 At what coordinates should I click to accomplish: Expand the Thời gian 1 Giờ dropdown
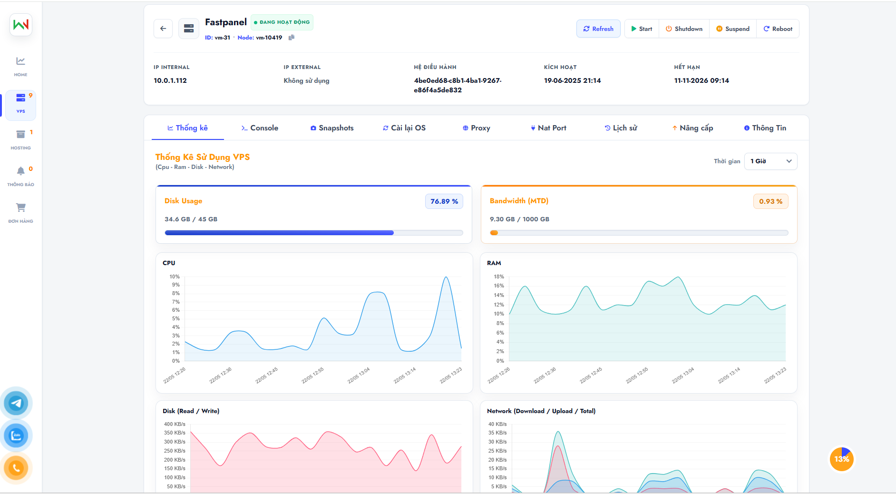(x=770, y=161)
